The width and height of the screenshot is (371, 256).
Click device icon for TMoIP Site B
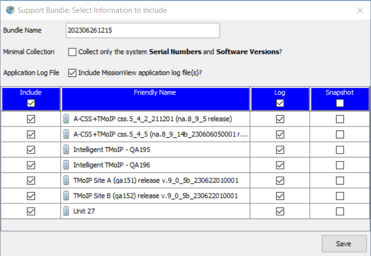click(66, 195)
